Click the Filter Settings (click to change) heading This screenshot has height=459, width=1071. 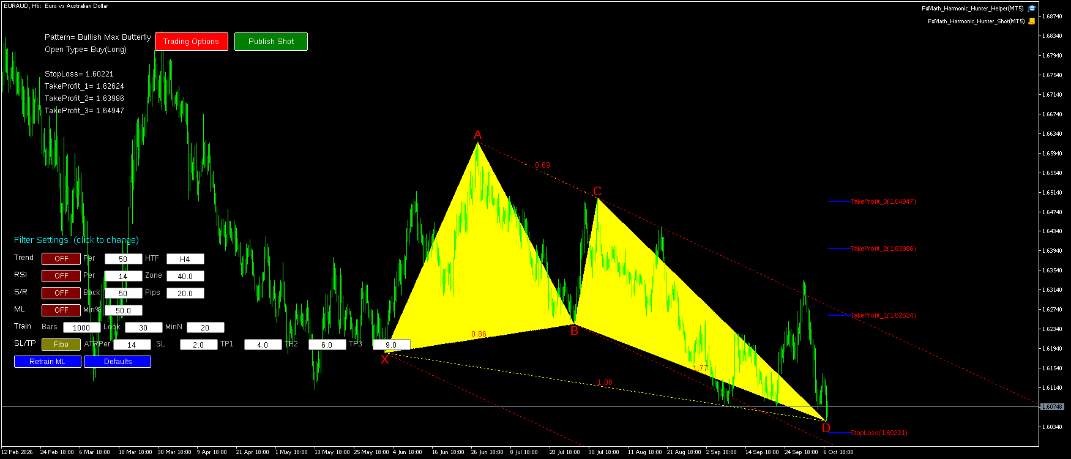coord(76,240)
